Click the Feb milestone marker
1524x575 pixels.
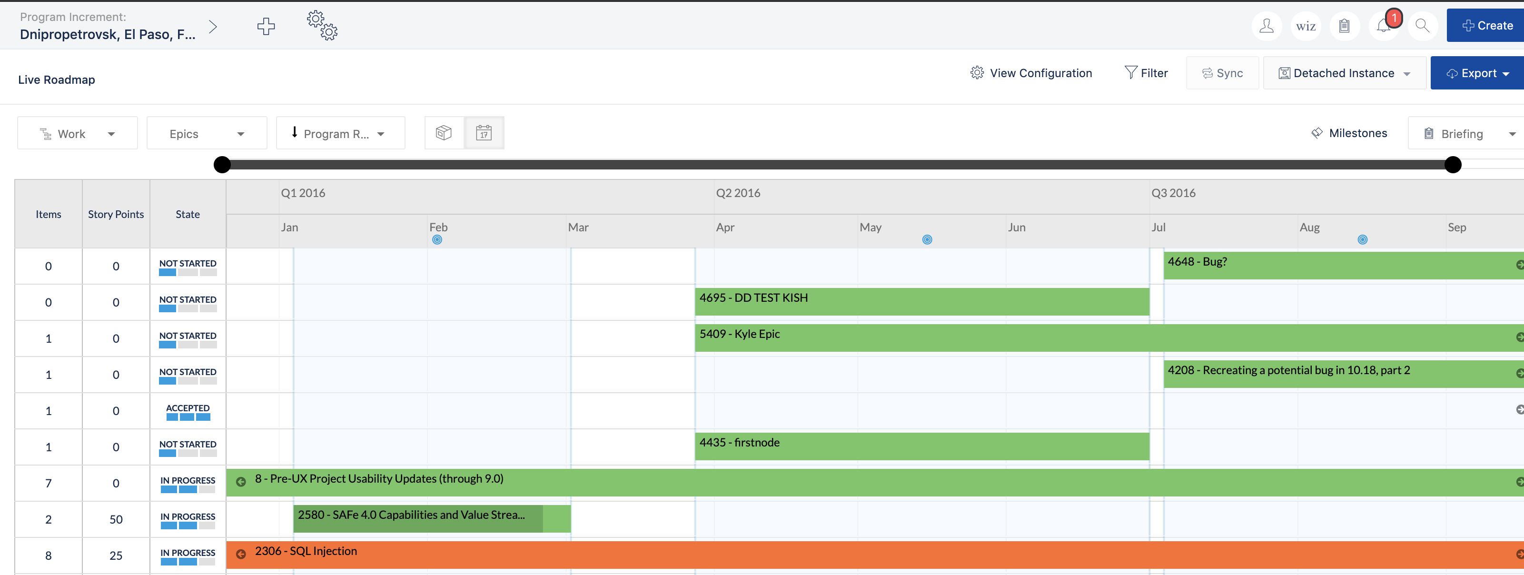coord(436,239)
